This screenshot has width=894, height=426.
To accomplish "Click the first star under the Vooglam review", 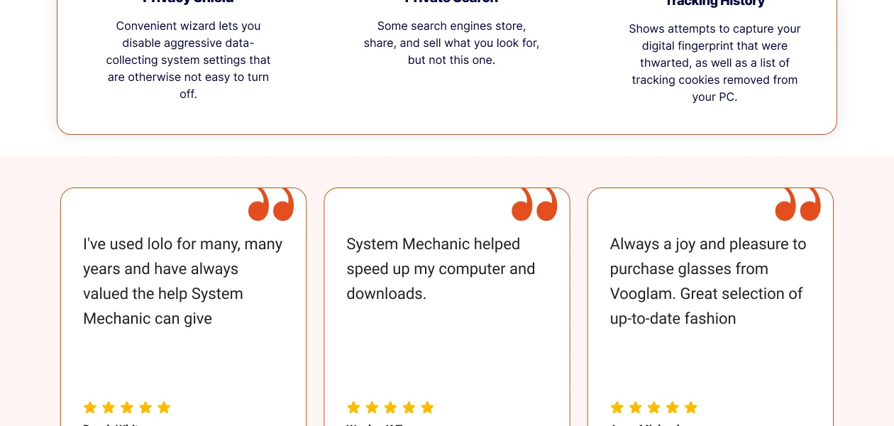I will [x=617, y=408].
